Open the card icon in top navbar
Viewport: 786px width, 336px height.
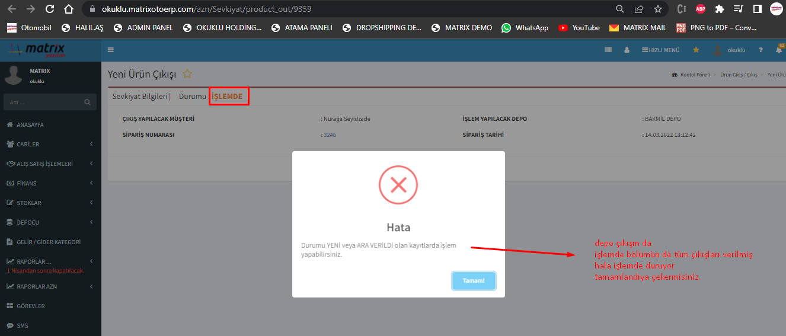[608, 50]
